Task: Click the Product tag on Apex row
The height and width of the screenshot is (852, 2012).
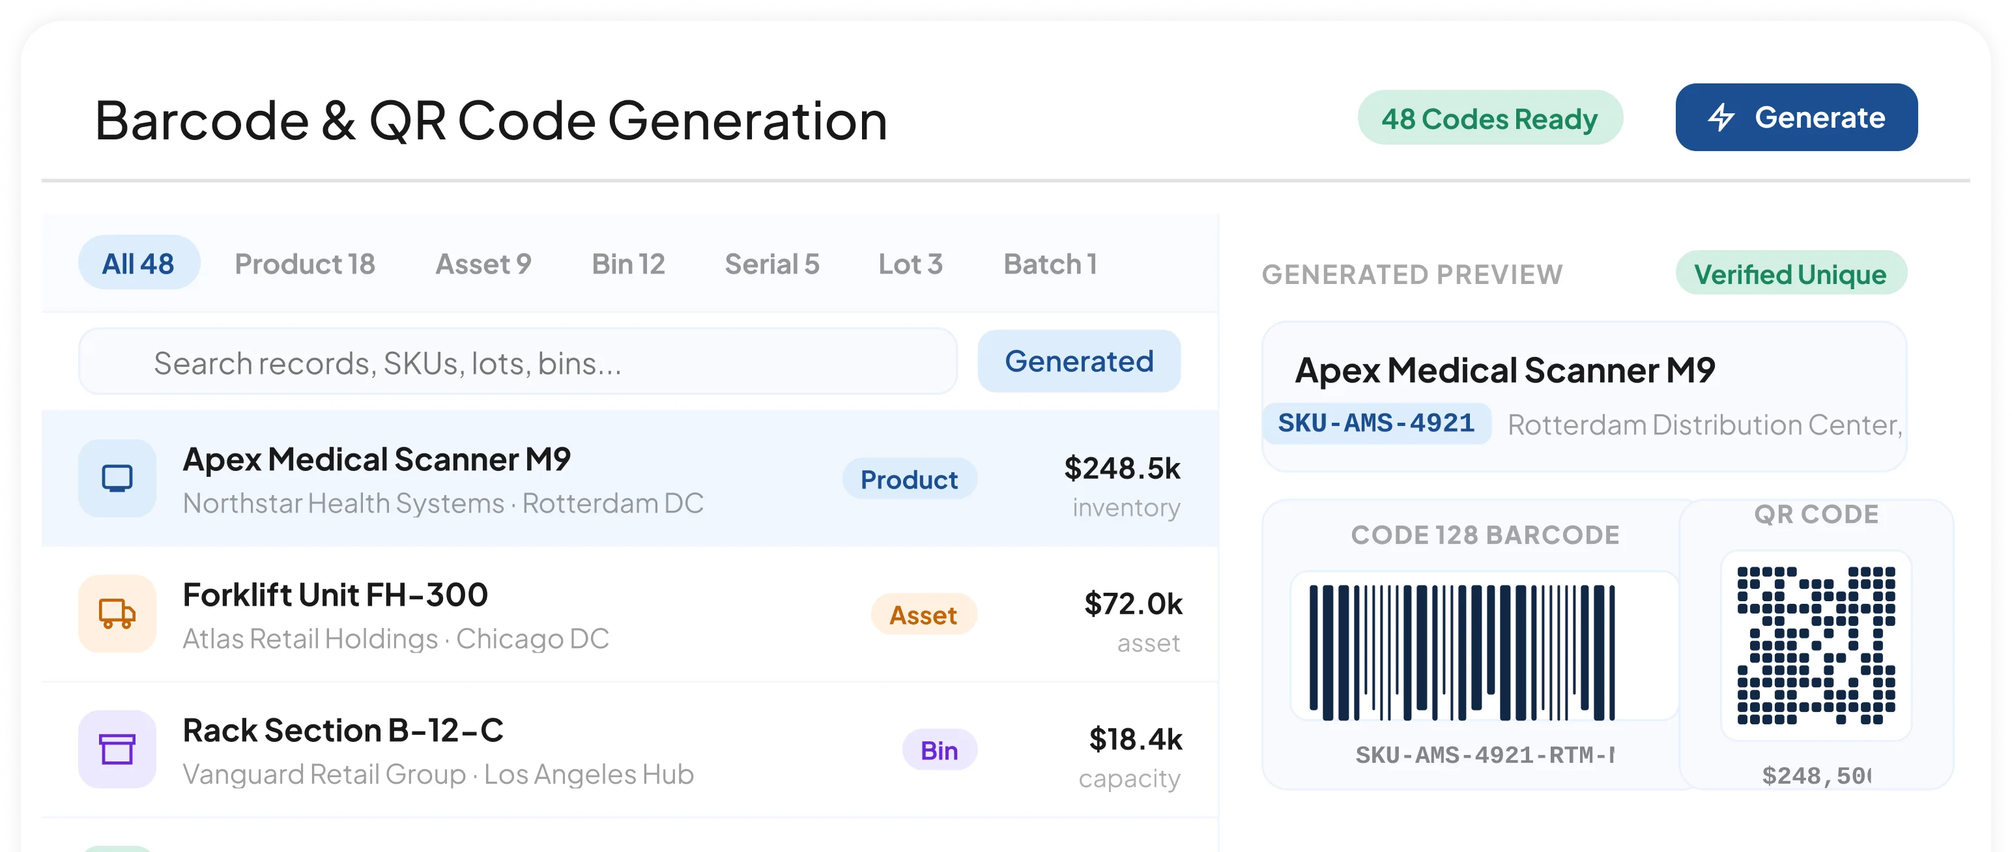Action: (x=909, y=479)
